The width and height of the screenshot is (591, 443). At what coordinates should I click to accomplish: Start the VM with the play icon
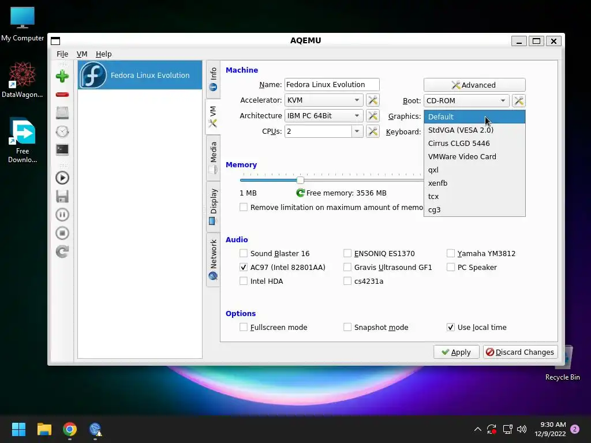[x=62, y=178]
